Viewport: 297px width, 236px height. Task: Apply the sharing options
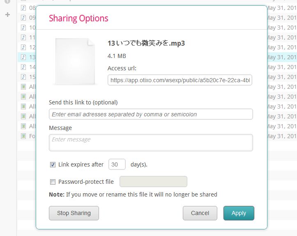coord(239,213)
